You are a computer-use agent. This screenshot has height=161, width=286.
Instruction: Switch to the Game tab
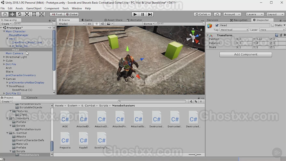pos(87,20)
